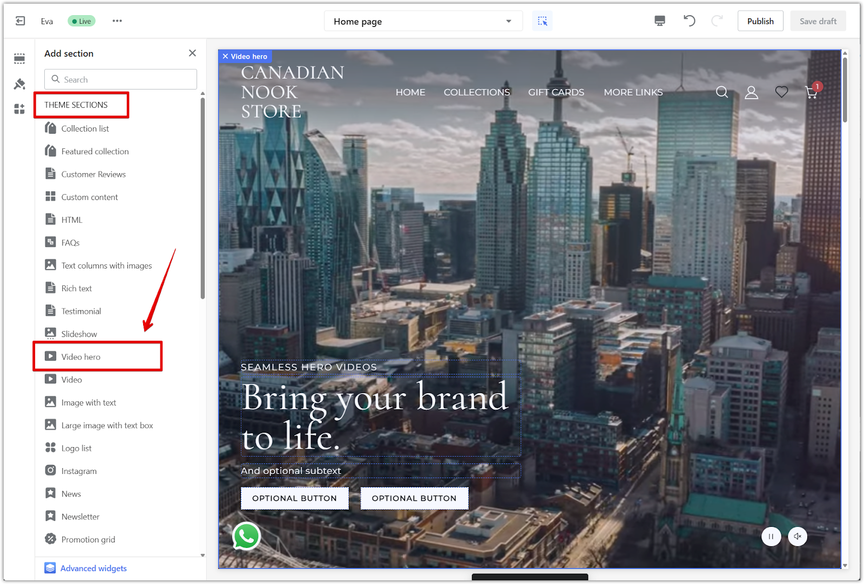Close the Add section panel
Screen dimensions: 864x584
(192, 53)
